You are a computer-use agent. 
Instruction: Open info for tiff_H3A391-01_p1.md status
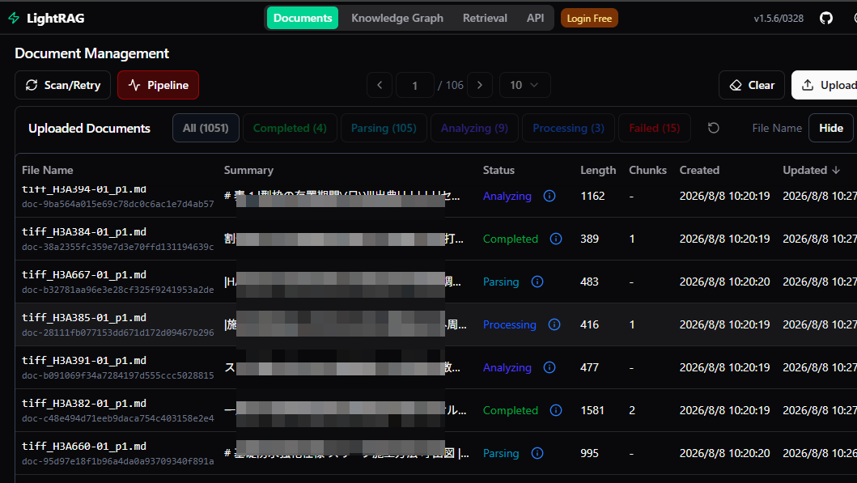(549, 367)
